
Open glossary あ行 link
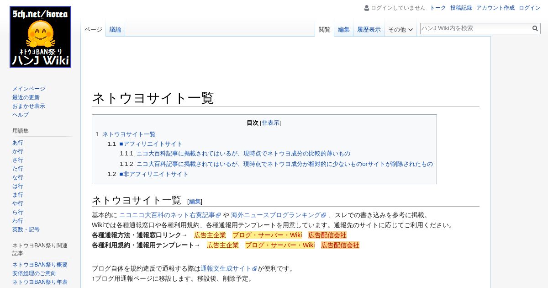coord(18,143)
